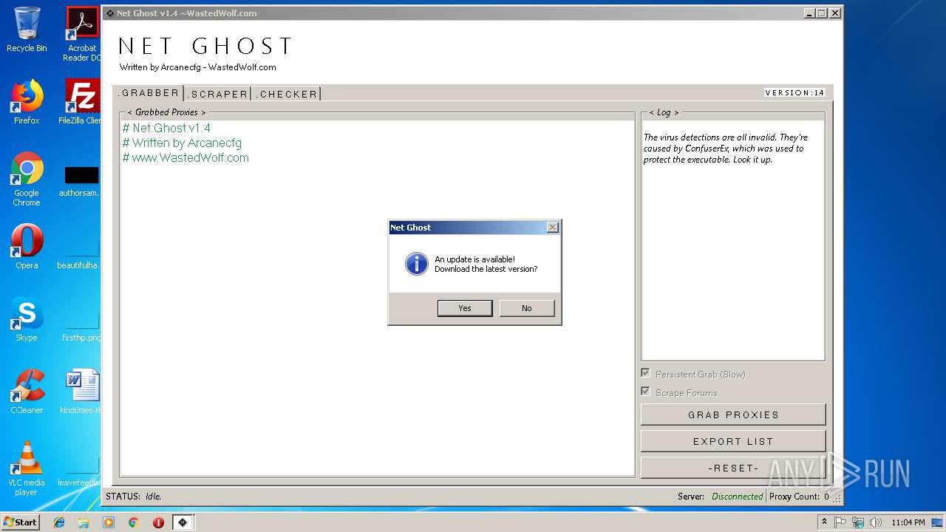Viewport: 946px width, 532px height.
Task: Select the '# Written by Arcanecfg' line
Action: point(182,143)
